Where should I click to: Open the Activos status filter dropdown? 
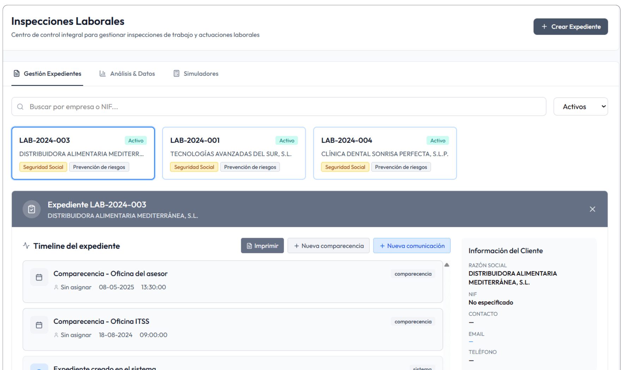click(x=580, y=107)
